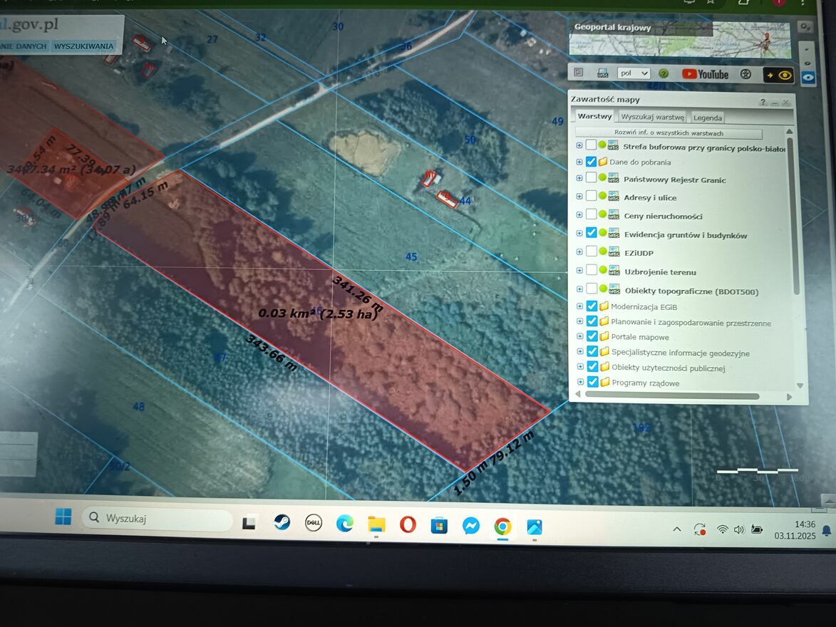836x627 pixels.
Task: Open the form list icon in toolbar
Action: 579,73
